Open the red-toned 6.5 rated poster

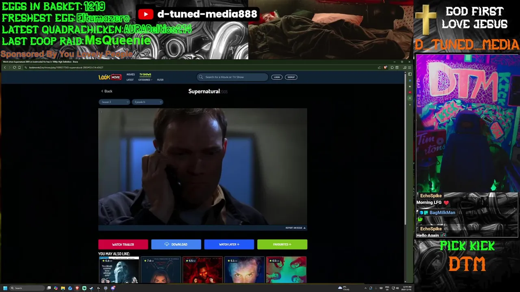pyautogui.click(x=203, y=270)
